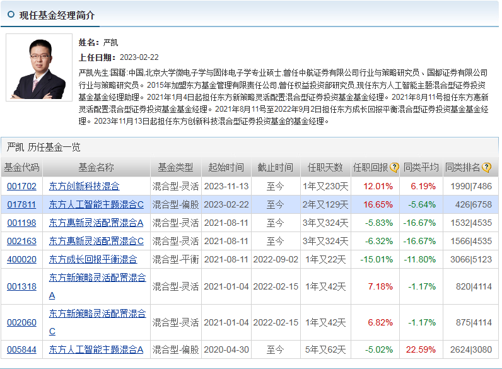502x369 pixels.
Task: Click the return value 16.65%
Action: coord(378,204)
